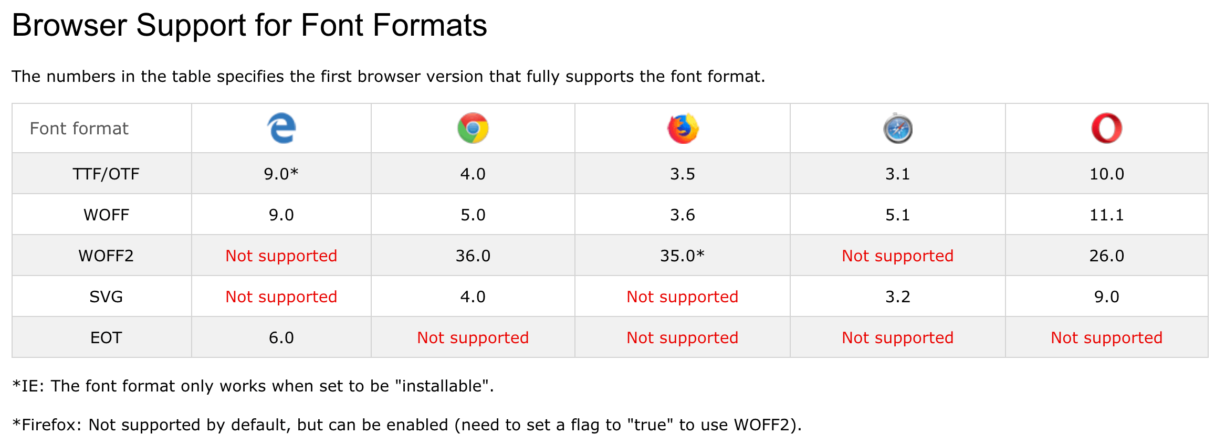
Task: Click the Firefox browser icon
Action: [683, 128]
